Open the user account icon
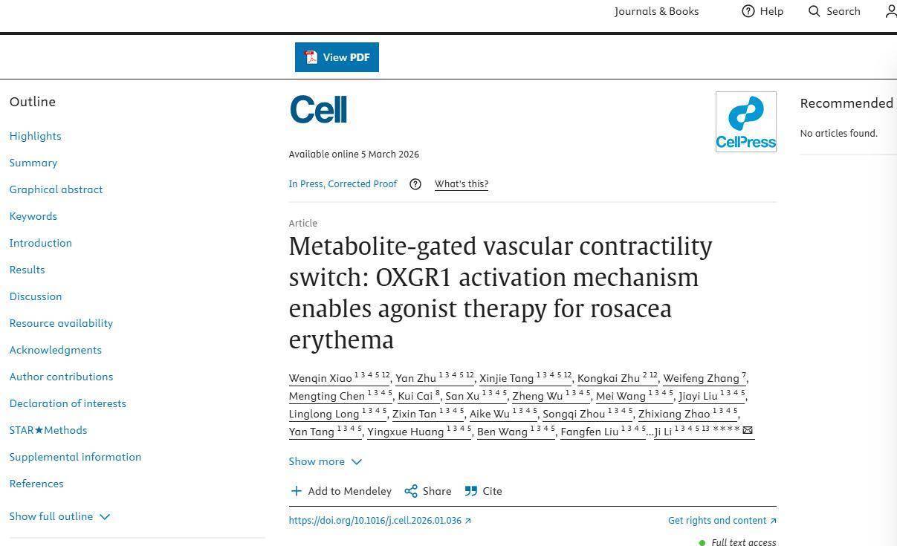897x546 pixels. tap(890, 11)
